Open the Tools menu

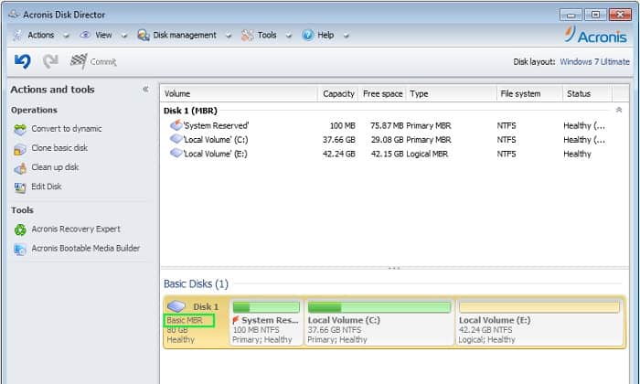coord(267,35)
